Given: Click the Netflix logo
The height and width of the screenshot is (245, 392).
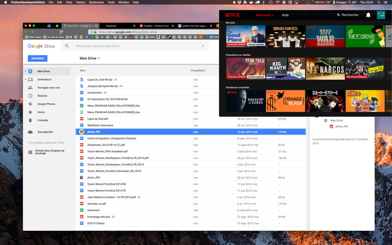Looking at the screenshot, I should point(232,15).
